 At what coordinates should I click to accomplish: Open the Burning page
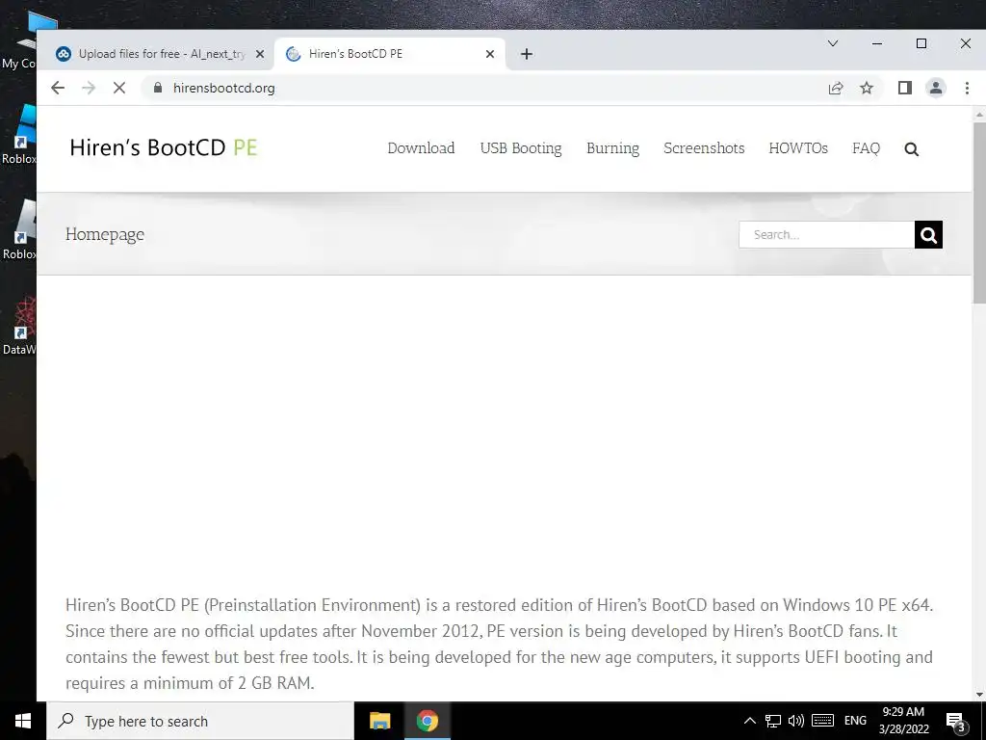[612, 147]
